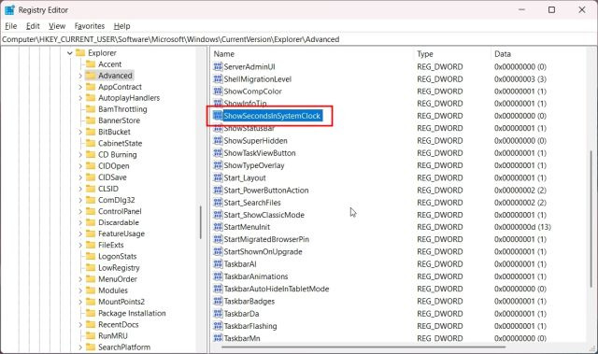The image size is (598, 354).
Task: Open the Edit menu
Action: [33, 26]
